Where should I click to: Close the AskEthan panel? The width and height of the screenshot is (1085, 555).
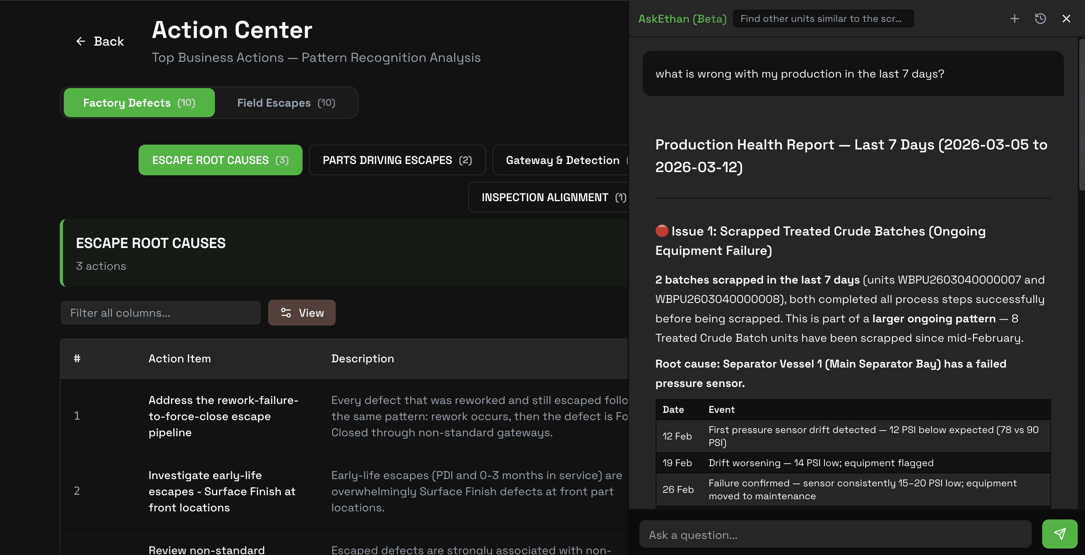[x=1066, y=19]
